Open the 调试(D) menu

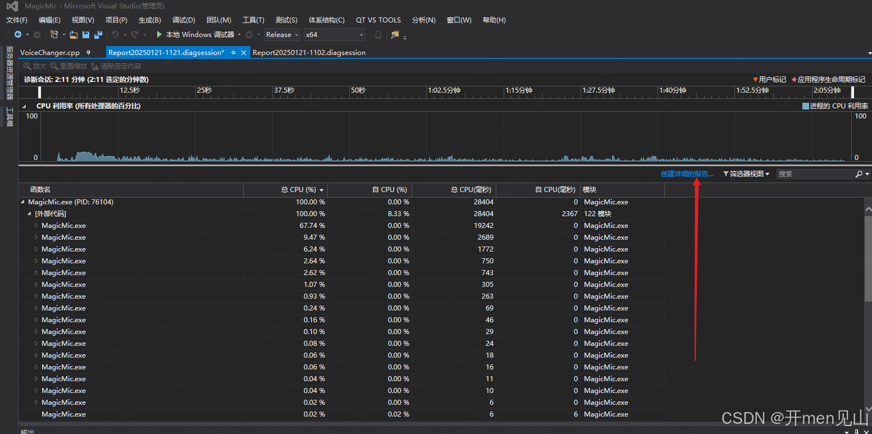coord(184,20)
